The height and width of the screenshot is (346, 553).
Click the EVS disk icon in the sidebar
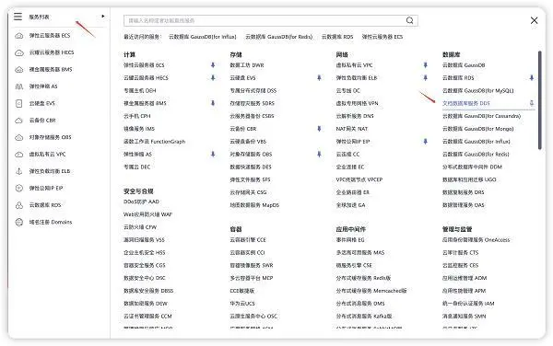click(x=19, y=103)
